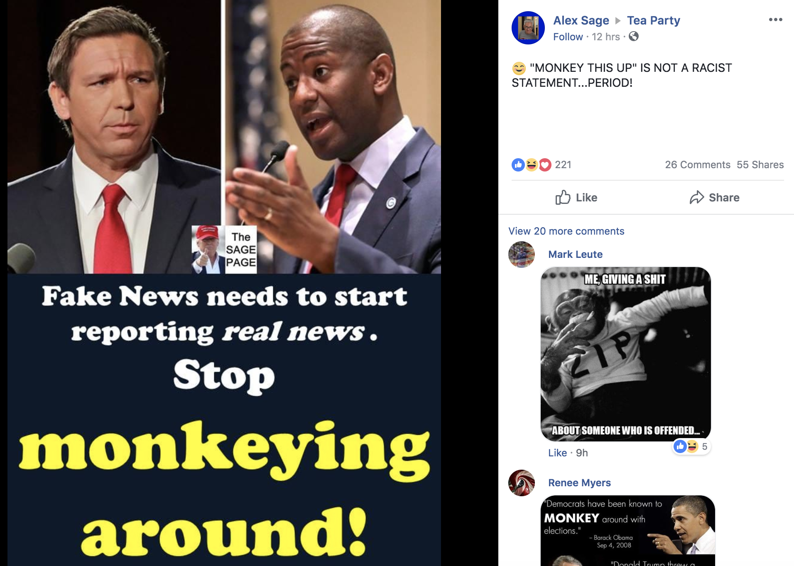Image resolution: width=794 pixels, height=566 pixels.
Task: Click the Haha reaction icon on the post
Action: click(x=532, y=165)
